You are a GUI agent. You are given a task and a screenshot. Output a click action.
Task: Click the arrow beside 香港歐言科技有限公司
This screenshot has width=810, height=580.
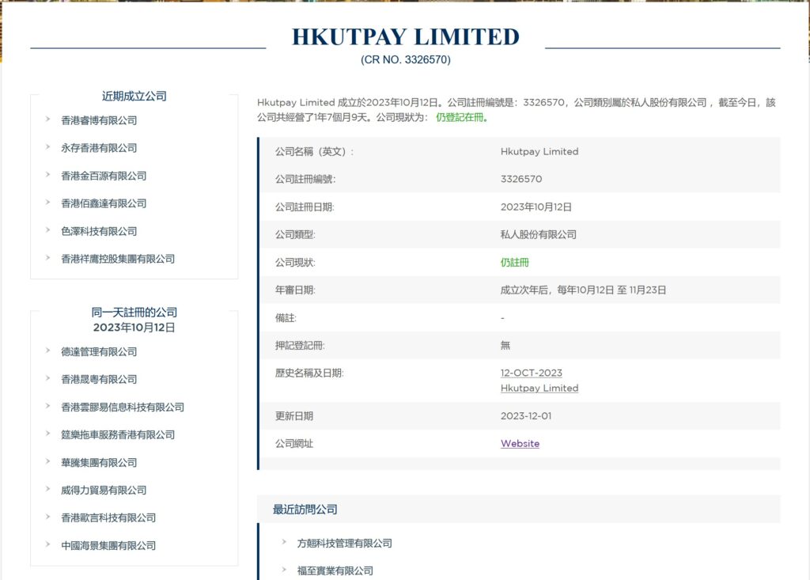(x=47, y=516)
